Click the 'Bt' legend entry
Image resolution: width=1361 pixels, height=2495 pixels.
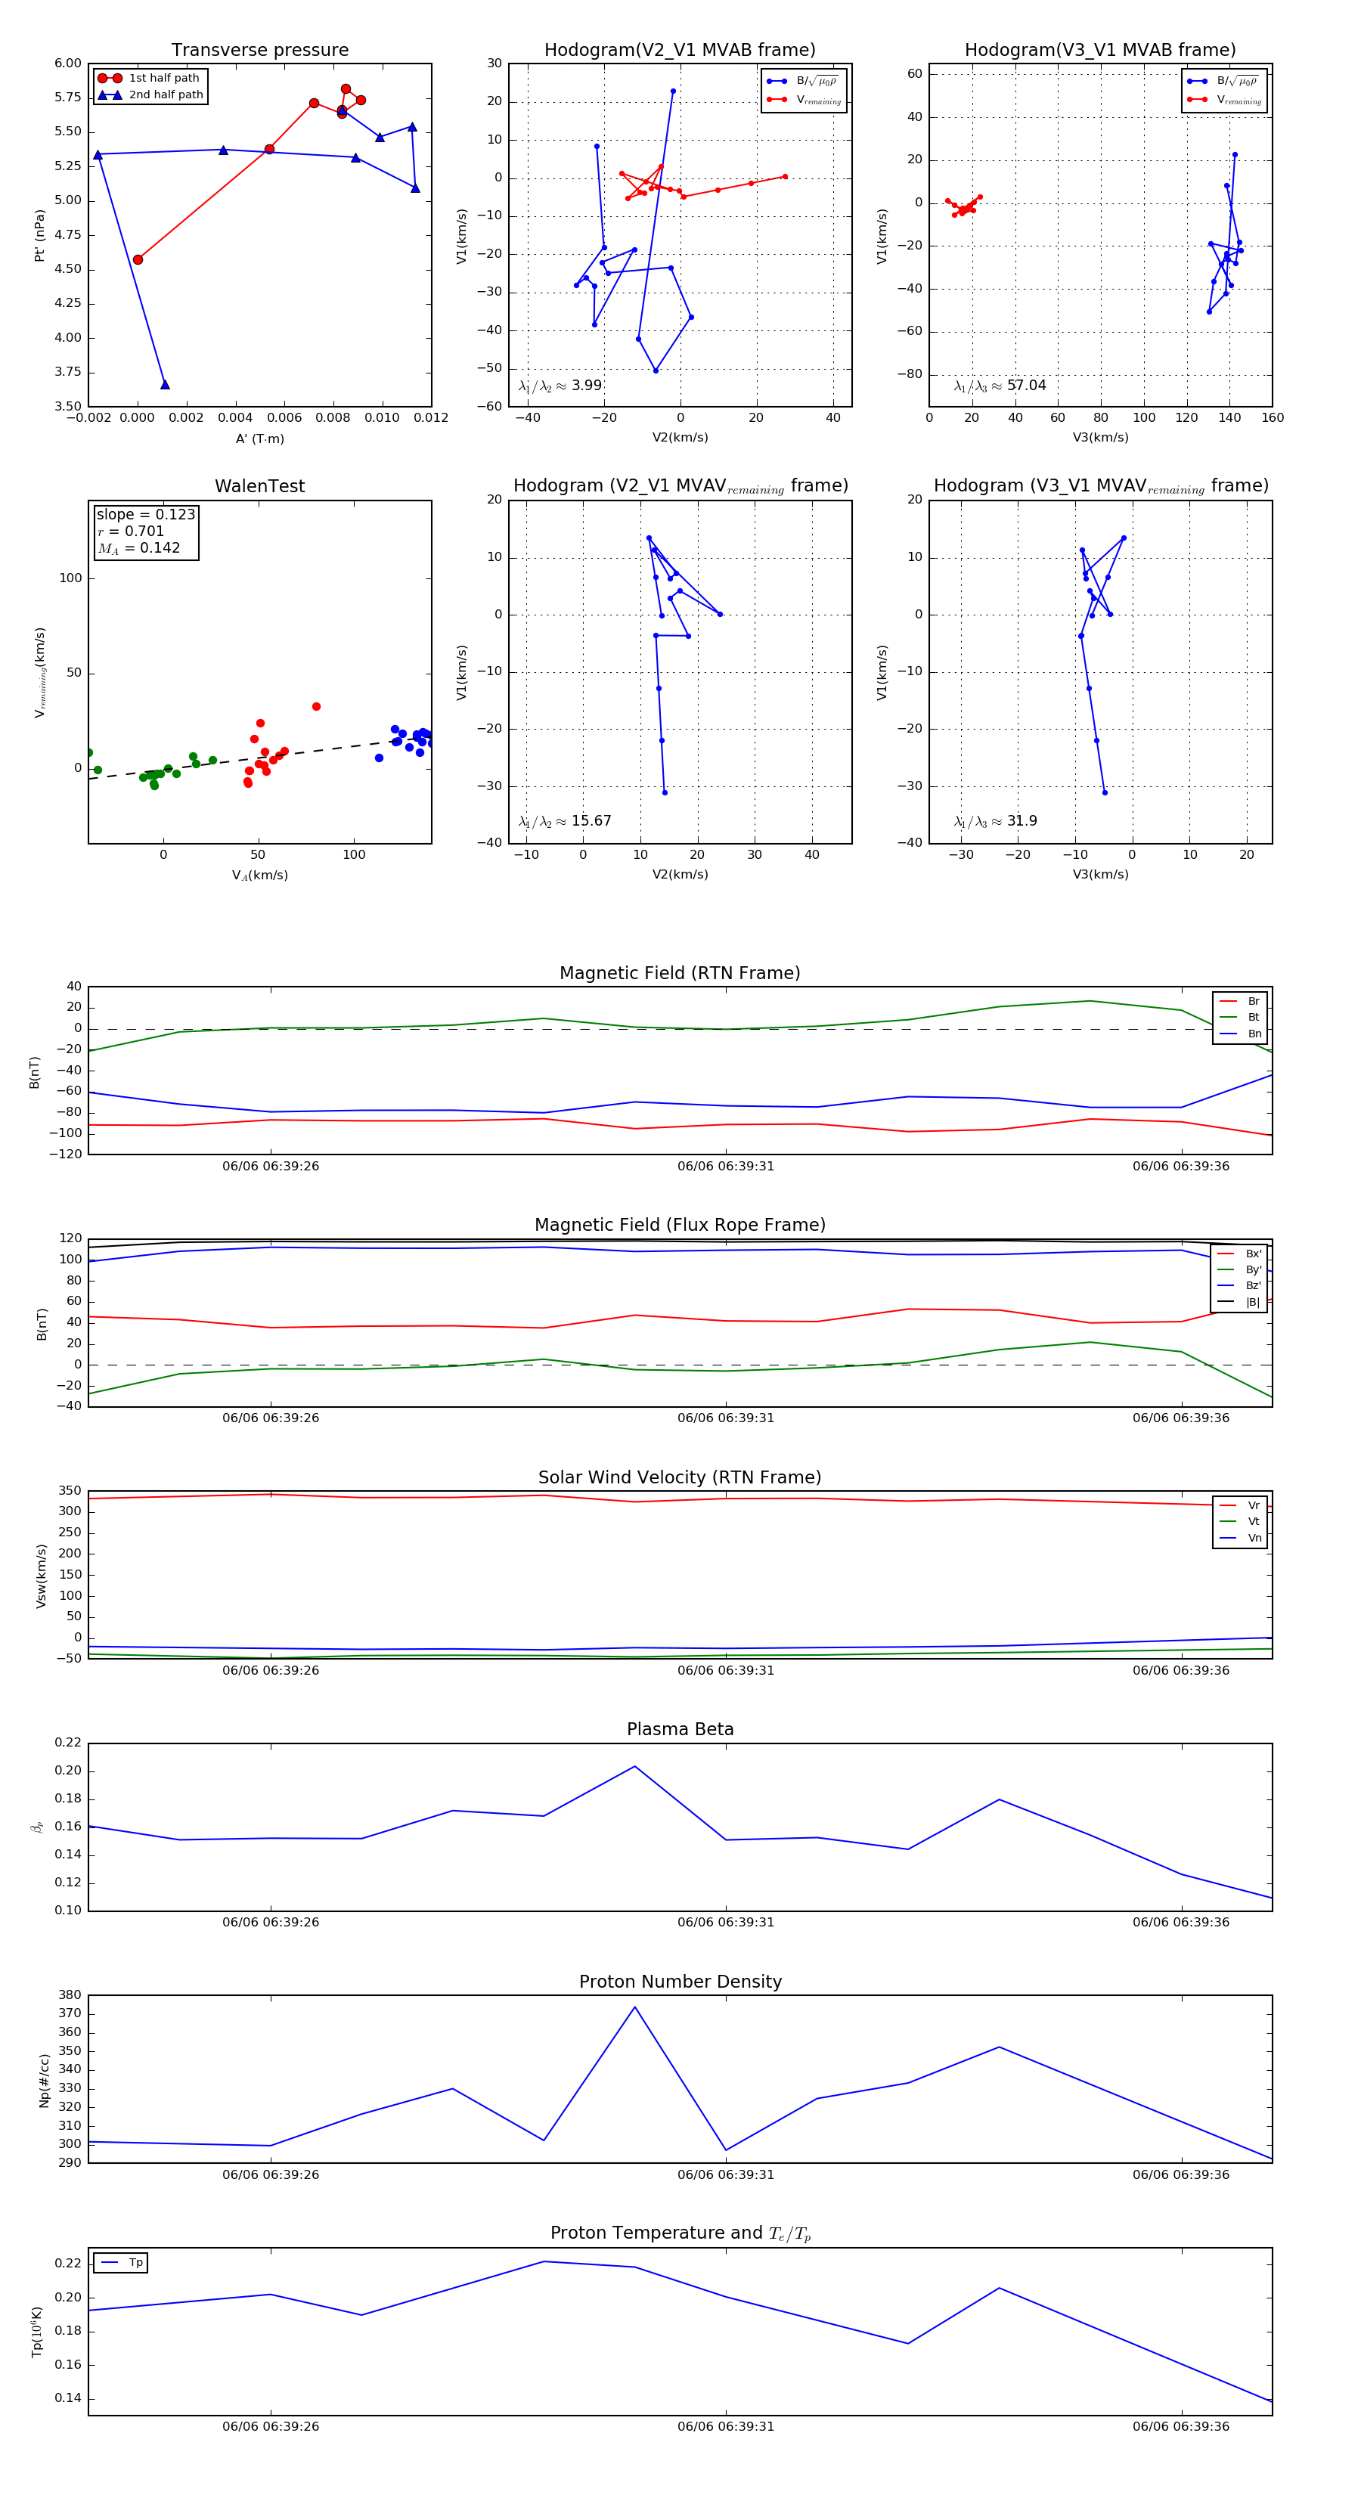(1240, 1018)
